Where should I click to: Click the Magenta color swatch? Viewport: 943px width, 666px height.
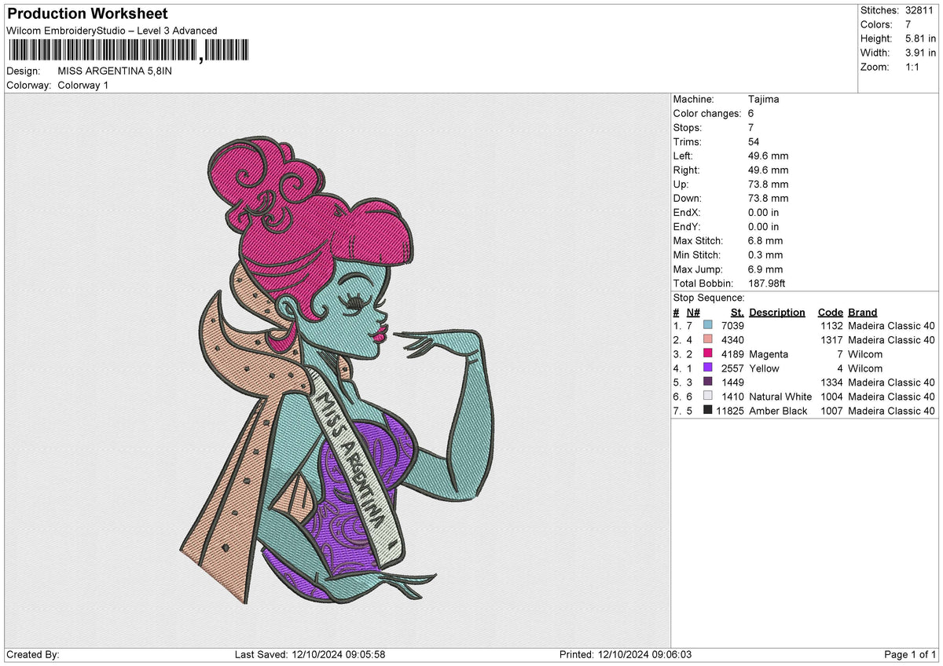(x=708, y=353)
